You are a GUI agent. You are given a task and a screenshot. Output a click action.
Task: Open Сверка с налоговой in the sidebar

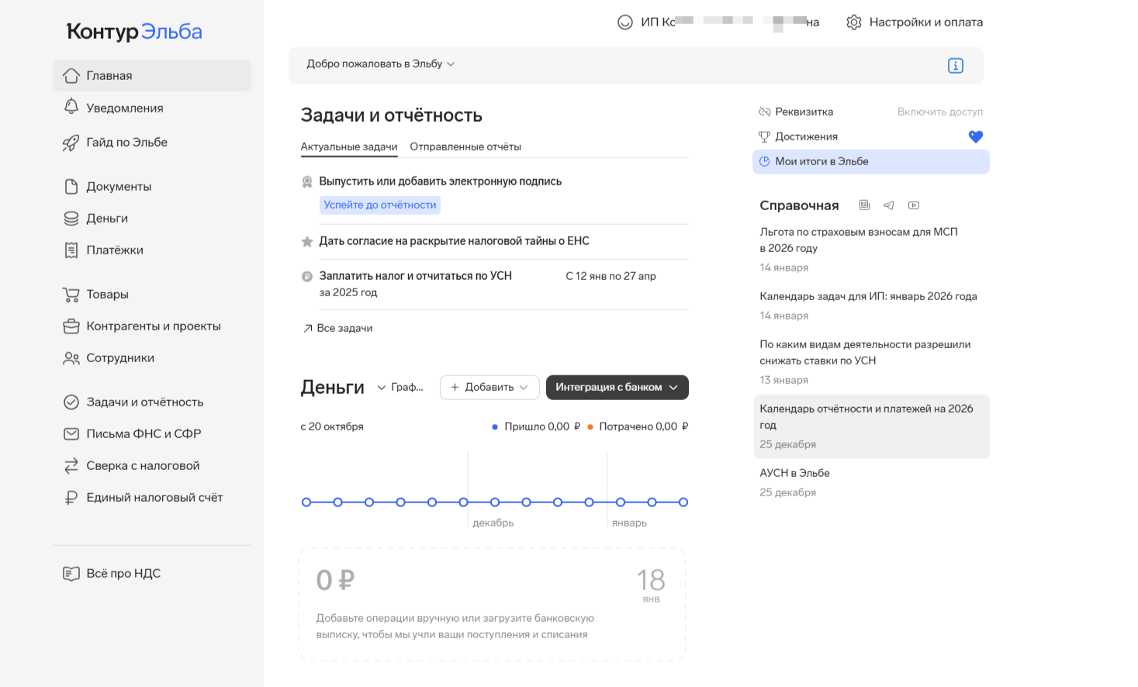pyautogui.click(x=143, y=465)
